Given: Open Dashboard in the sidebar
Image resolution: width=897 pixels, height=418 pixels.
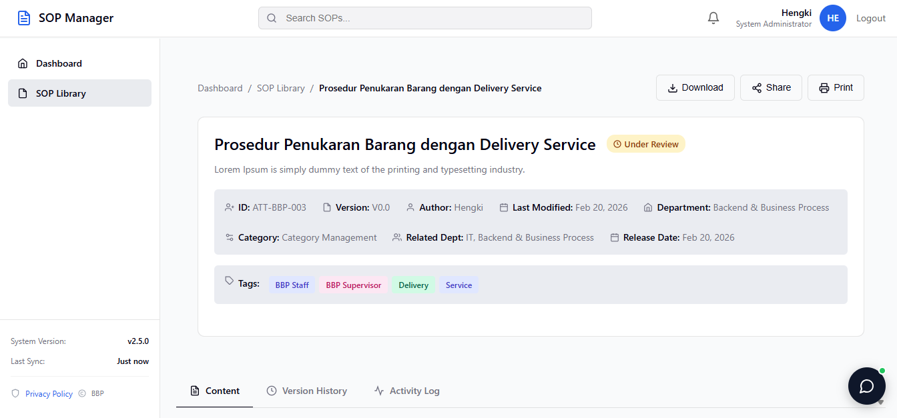Looking at the screenshot, I should tap(79, 63).
